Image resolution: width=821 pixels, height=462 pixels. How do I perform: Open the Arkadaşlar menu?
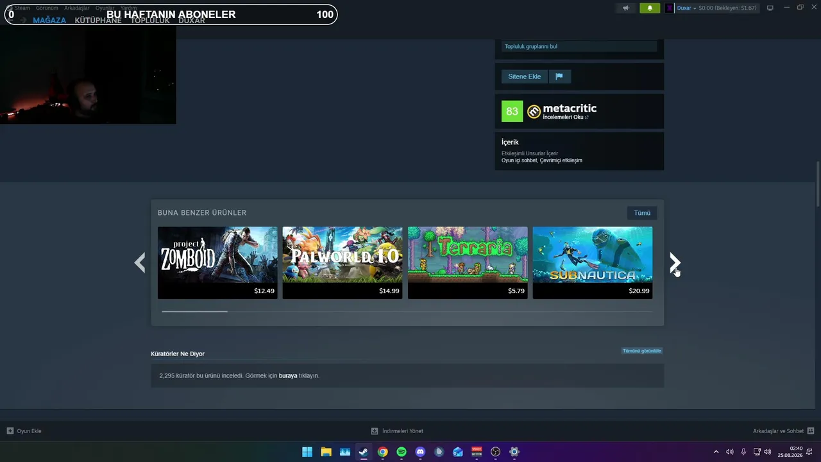tap(77, 8)
